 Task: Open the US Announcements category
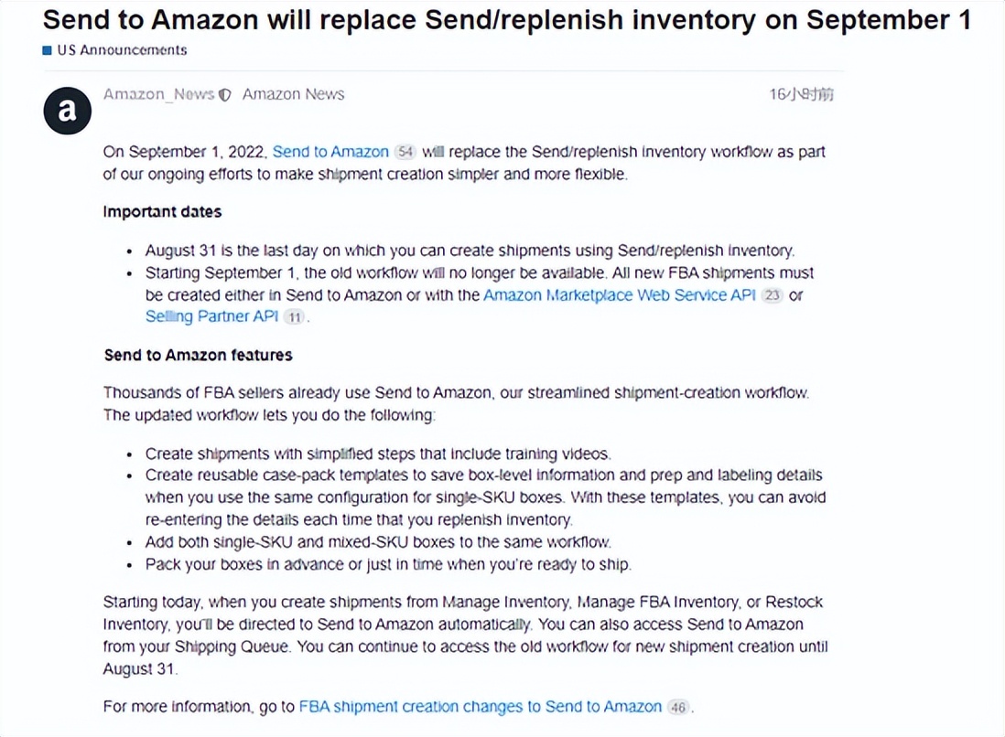(x=122, y=50)
